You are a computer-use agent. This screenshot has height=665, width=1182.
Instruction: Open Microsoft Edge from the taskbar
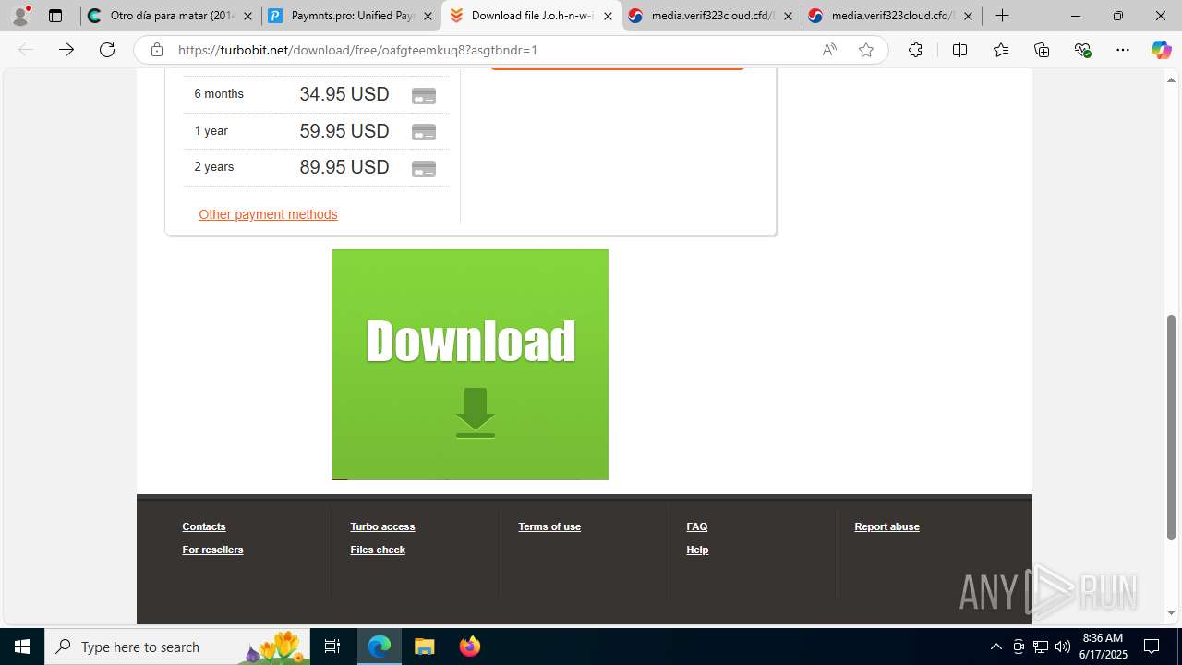pos(380,647)
